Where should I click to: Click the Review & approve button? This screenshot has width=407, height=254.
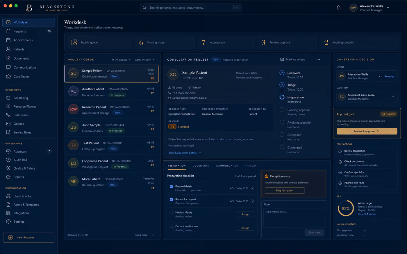click(367, 131)
